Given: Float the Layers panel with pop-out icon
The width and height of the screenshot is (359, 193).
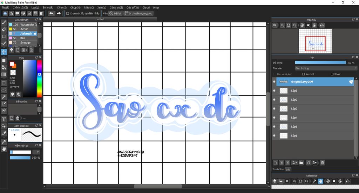Looking at the screenshot, I should click(353, 57).
